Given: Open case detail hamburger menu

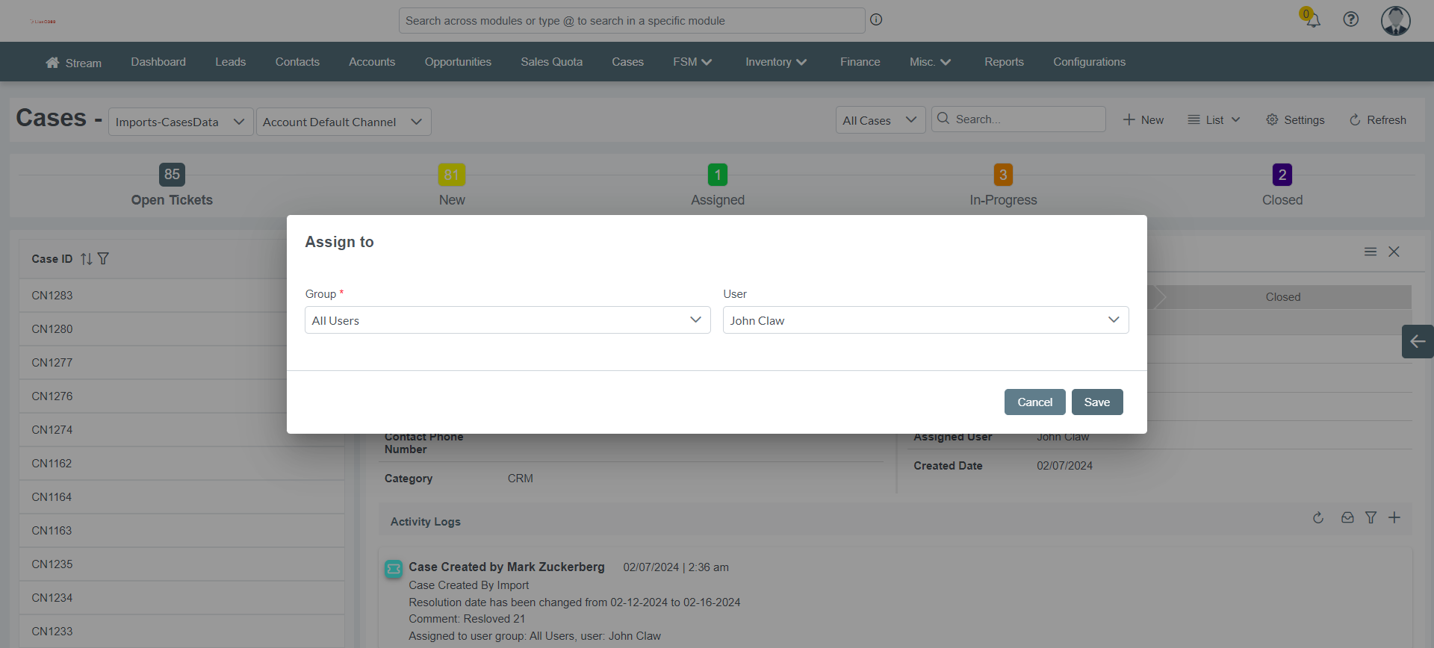Looking at the screenshot, I should (1371, 252).
